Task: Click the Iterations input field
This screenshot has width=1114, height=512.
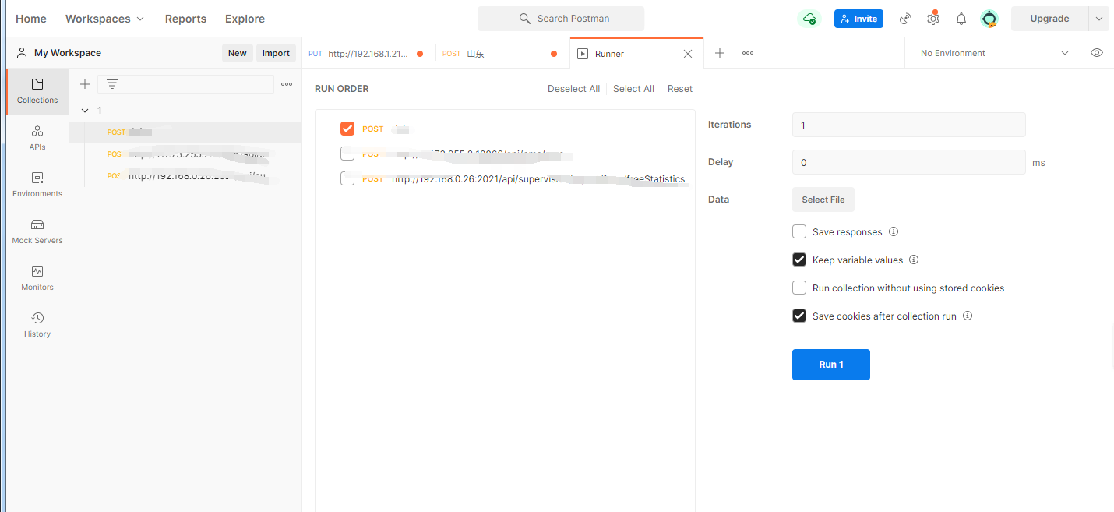Action: (x=908, y=125)
